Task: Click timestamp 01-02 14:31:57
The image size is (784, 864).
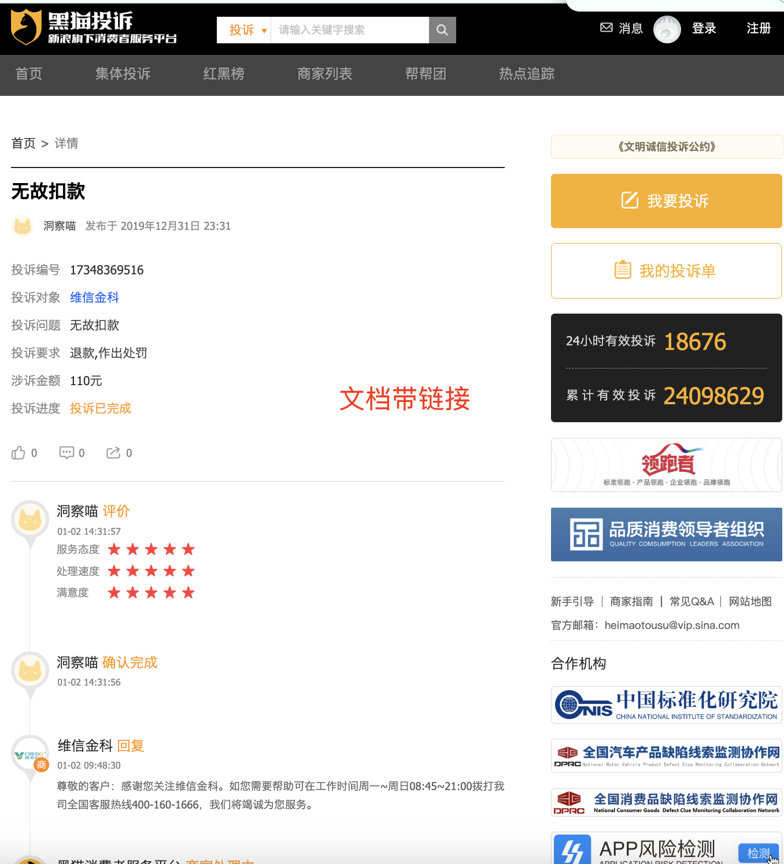Action: pos(89,531)
